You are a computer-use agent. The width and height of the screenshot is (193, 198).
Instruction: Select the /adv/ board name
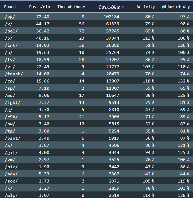(11, 174)
